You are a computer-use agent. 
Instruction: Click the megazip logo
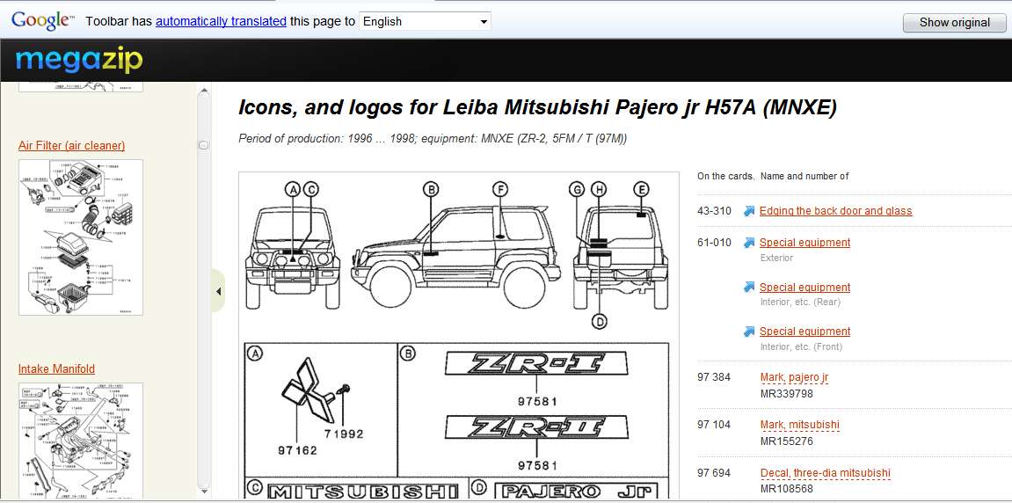[78, 61]
